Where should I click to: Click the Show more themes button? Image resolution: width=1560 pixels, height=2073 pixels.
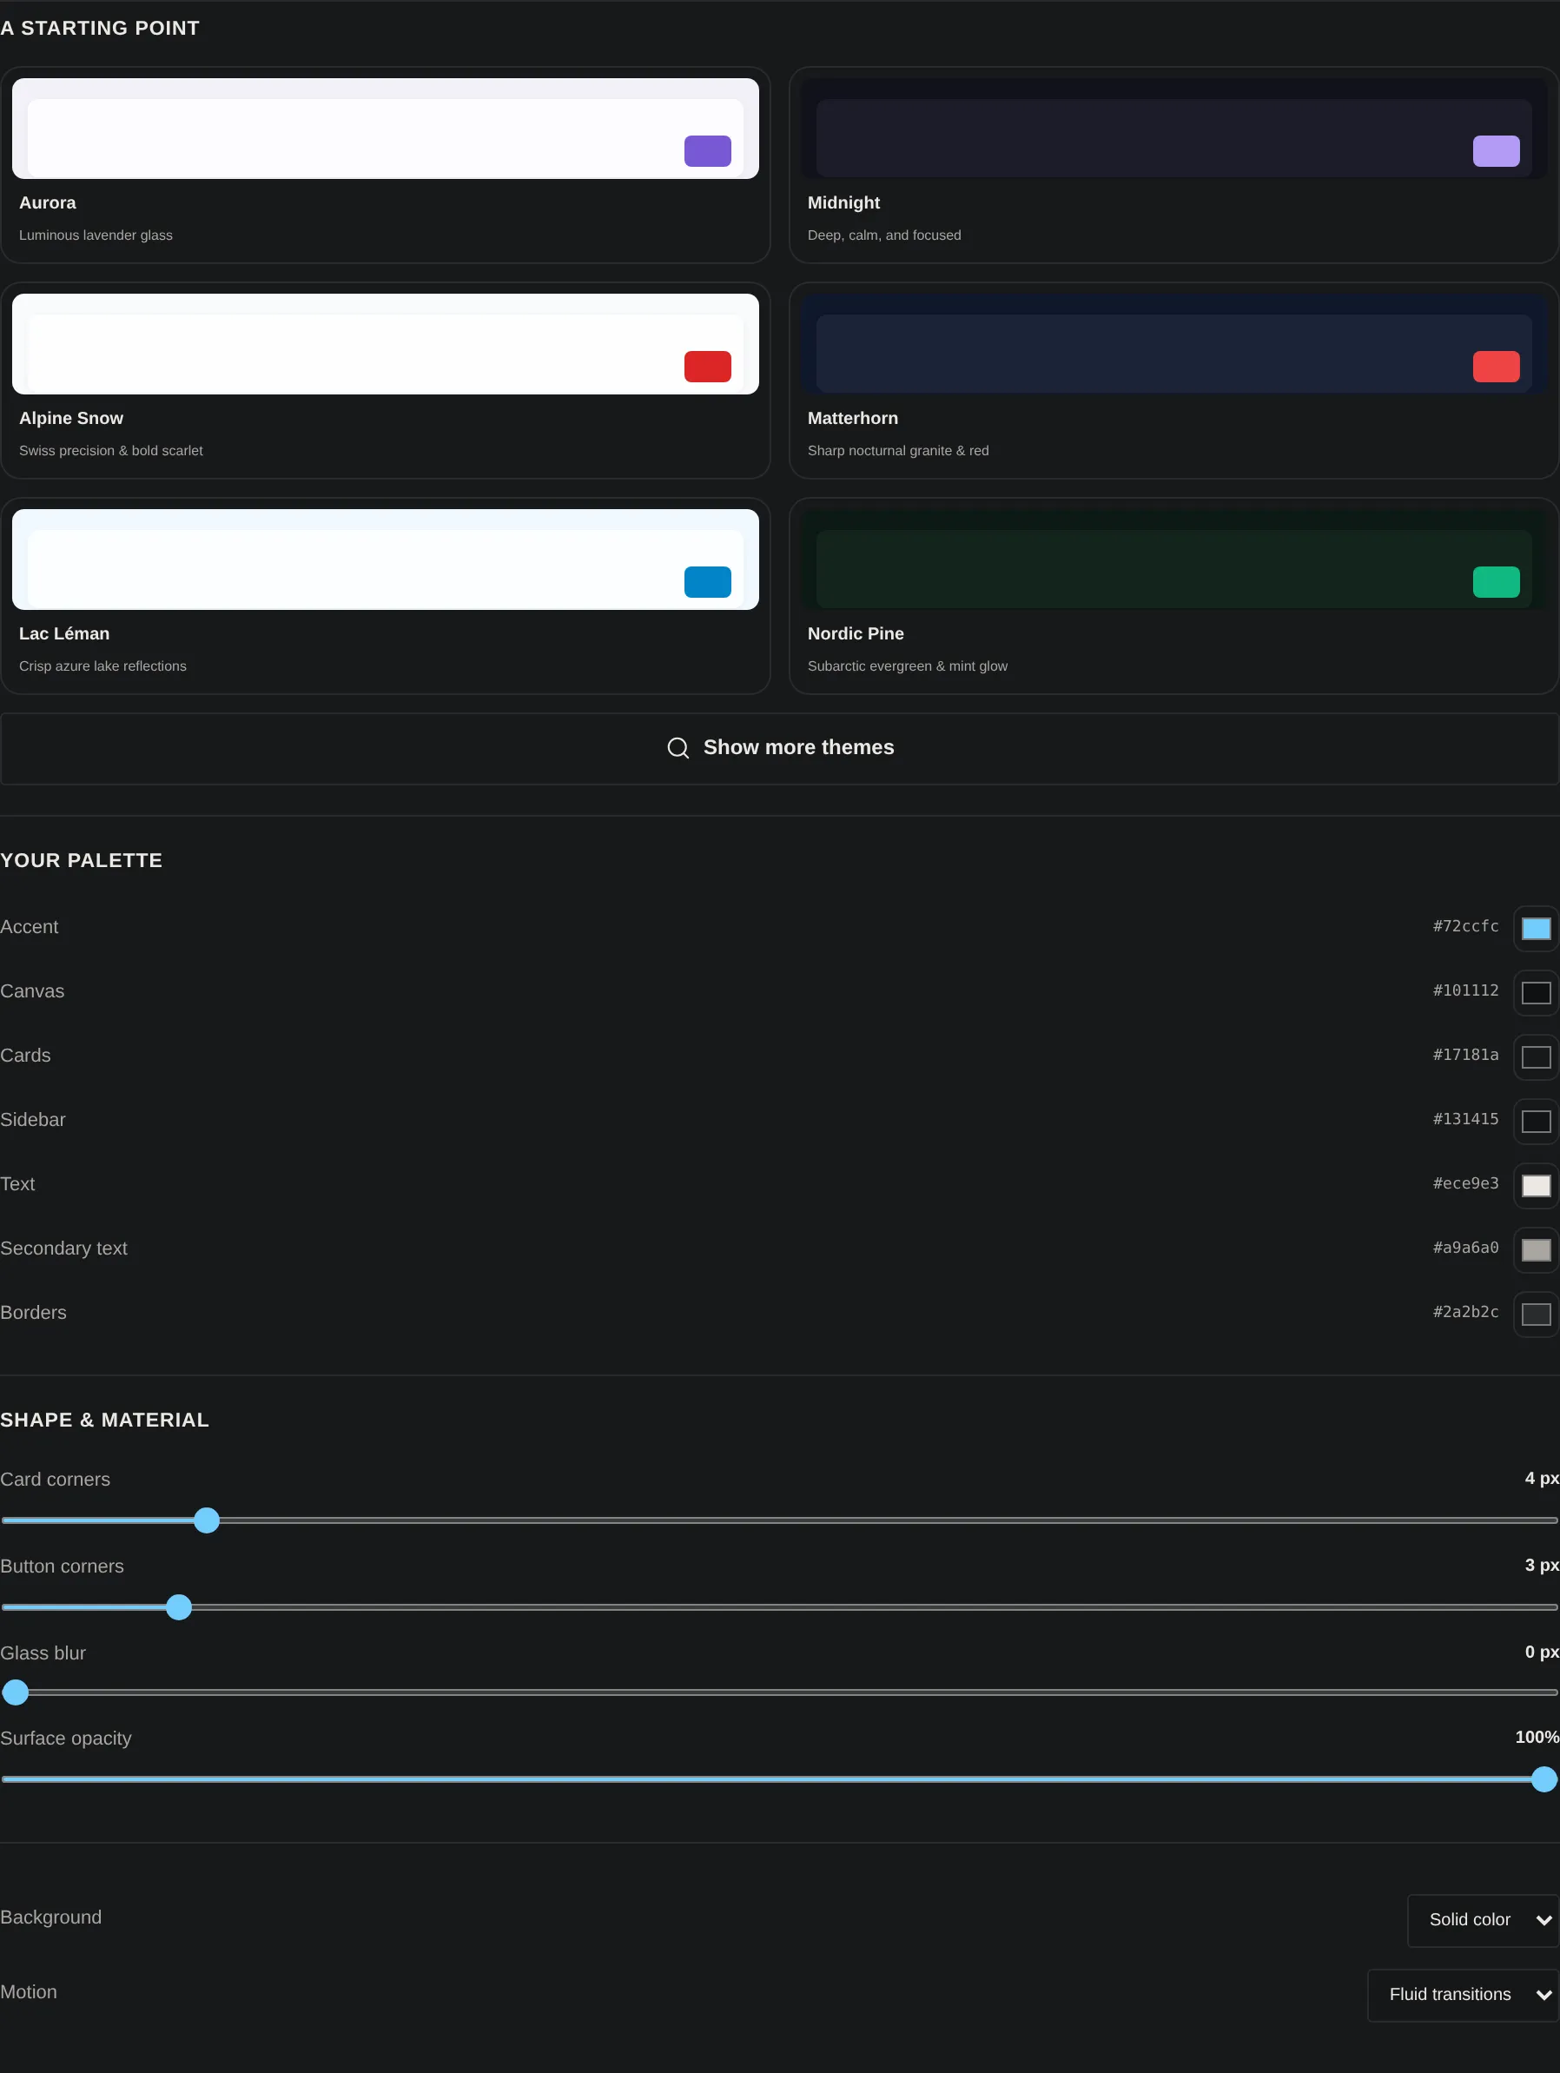tap(779, 748)
